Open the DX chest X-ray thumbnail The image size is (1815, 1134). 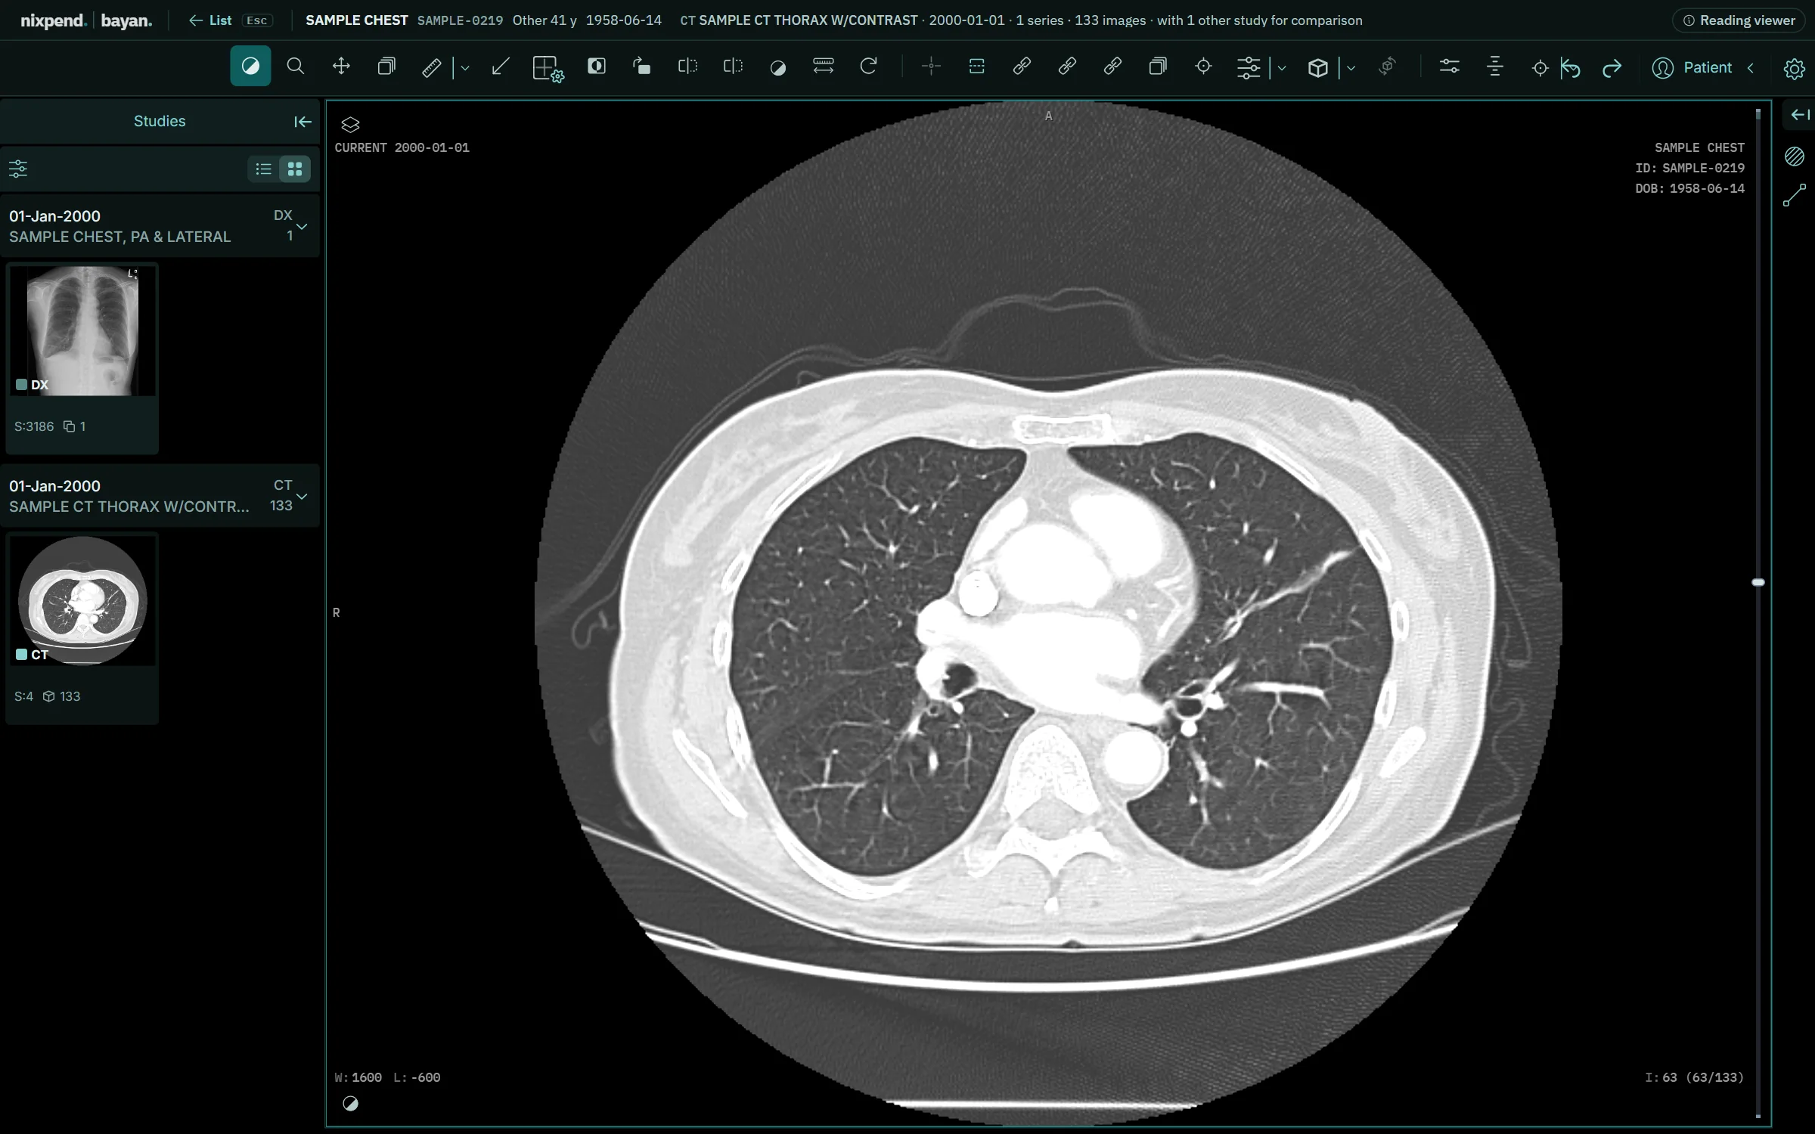pyautogui.click(x=82, y=330)
